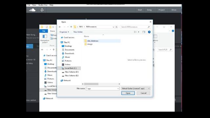This screenshot has width=210, height=118.
Task: Open help icon in Open dialog
Action: click(x=149, y=32)
